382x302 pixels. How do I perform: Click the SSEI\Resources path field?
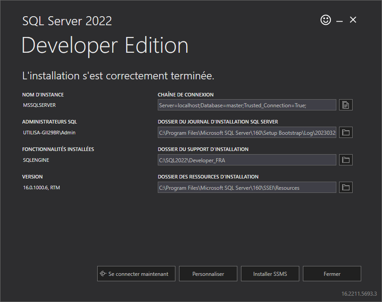[247, 188]
